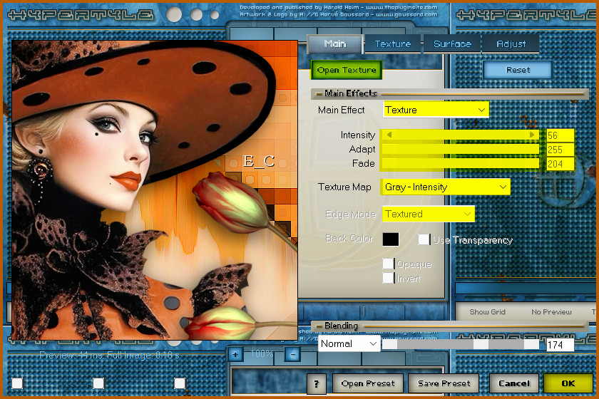Screen dimensions: 599x399
Task: Collapse the Blending section
Action: pyautogui.click(x=319, y=326)
